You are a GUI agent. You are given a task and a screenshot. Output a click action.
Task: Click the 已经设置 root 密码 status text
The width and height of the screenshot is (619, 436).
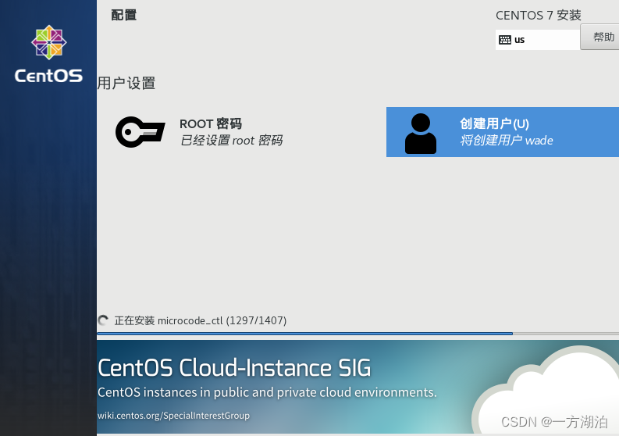point(231,141)
